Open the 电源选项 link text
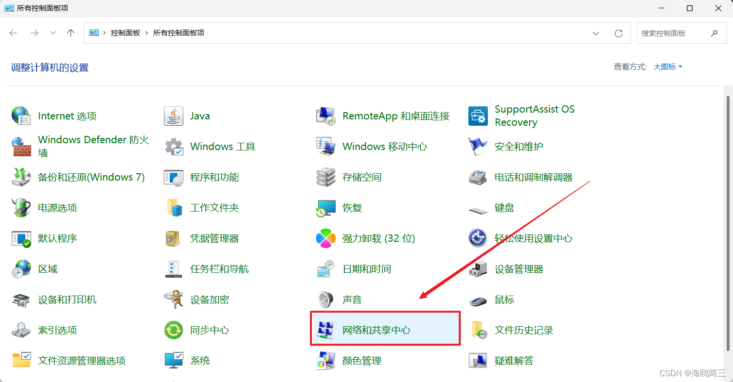Viewport: 733px width, 382px height. [x=57, y=208]
